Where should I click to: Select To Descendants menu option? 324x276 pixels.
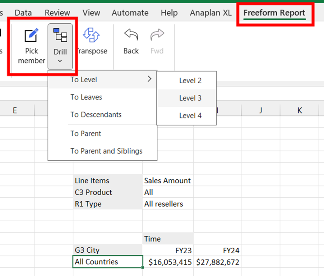point(96,115)
